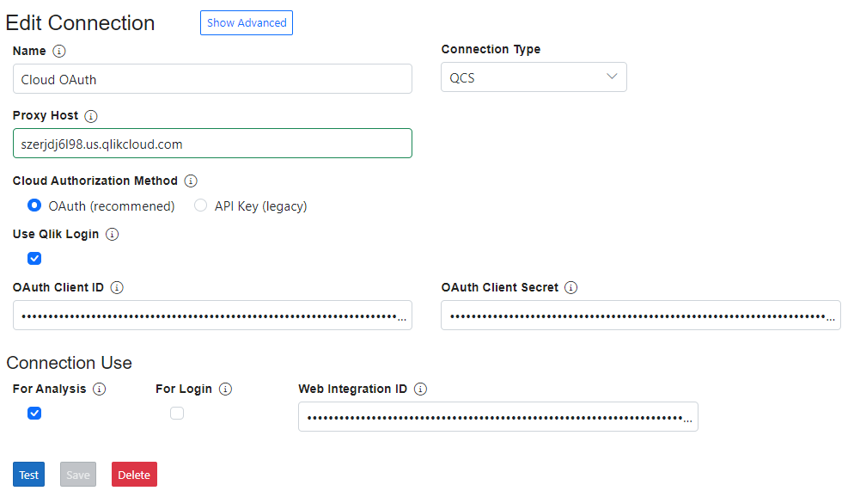The width and height of the screenshot is (854, 503).
Task: Click into the Proxy Host text field
Action: (x=212, y=144)
